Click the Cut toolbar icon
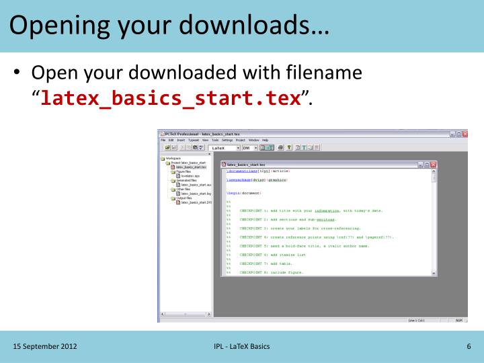484x363 pixels. click(182, 147)
